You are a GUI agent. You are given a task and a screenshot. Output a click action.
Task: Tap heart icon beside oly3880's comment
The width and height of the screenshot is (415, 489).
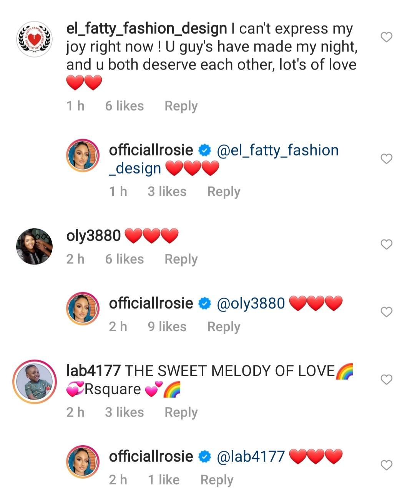coord(386,244)
